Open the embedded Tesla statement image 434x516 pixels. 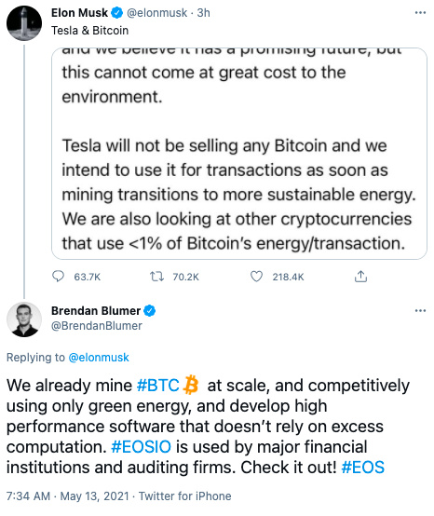click(x=239, y=154)
